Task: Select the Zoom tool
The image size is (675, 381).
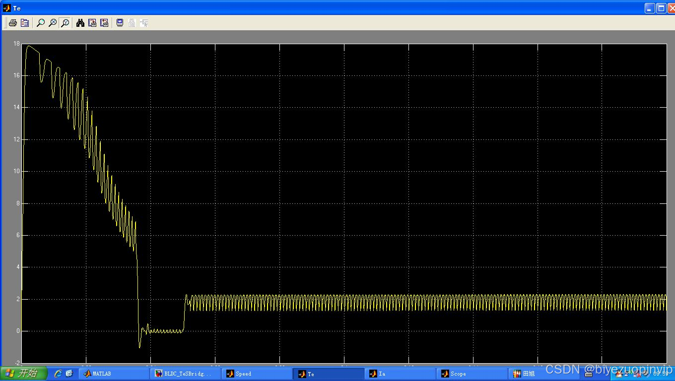Action: tap(41, 23)
